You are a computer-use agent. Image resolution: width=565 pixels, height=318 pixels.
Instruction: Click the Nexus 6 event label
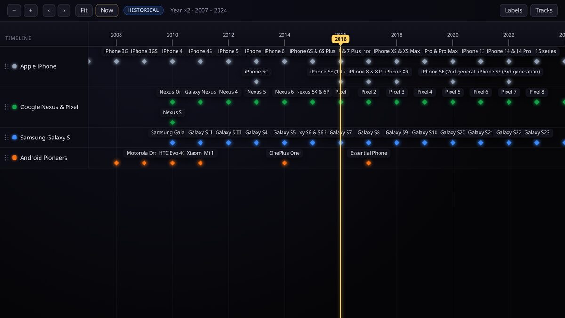[x=284, y=92]
